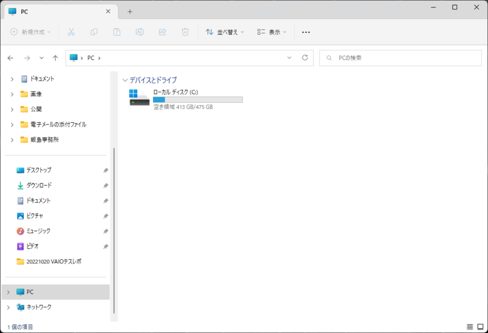Go back with the left arrow
The image size is (488, 333).
click(x=10, y=58)
